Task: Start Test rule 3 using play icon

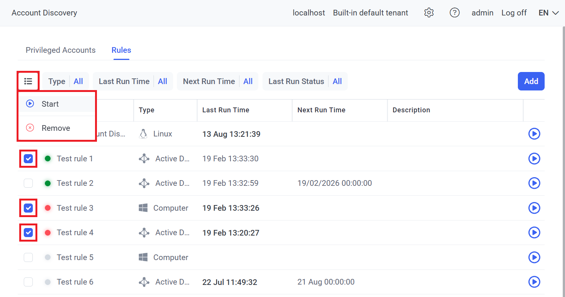Action: [x=534, y=208]
